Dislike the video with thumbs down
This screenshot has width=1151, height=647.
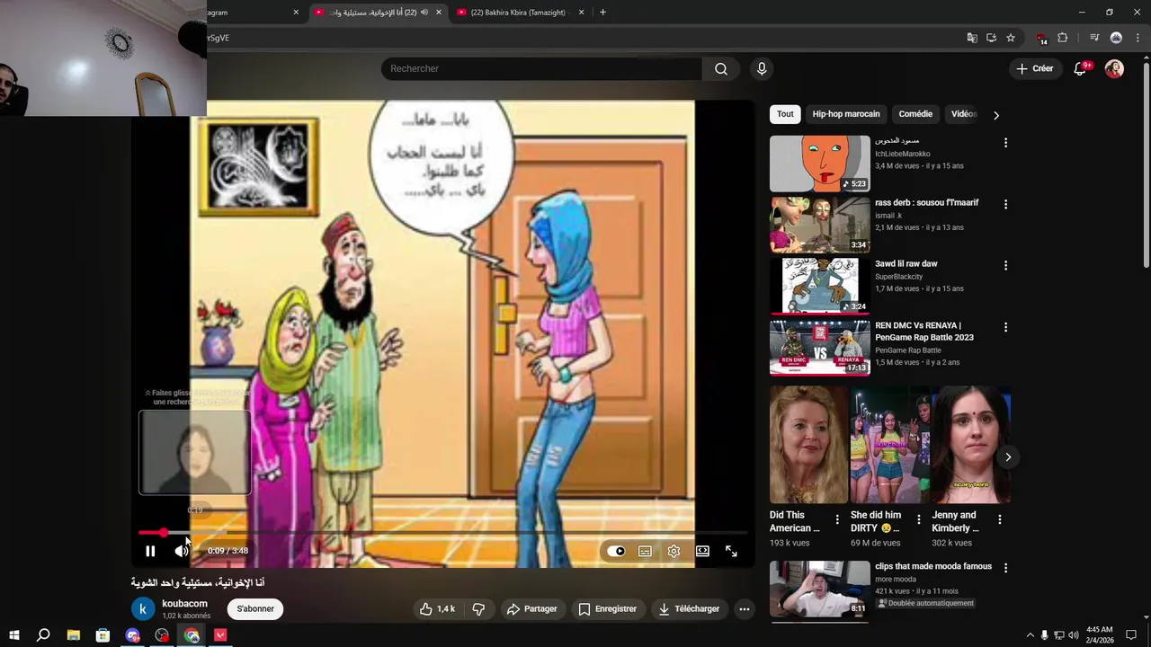[x=478, y=608]
